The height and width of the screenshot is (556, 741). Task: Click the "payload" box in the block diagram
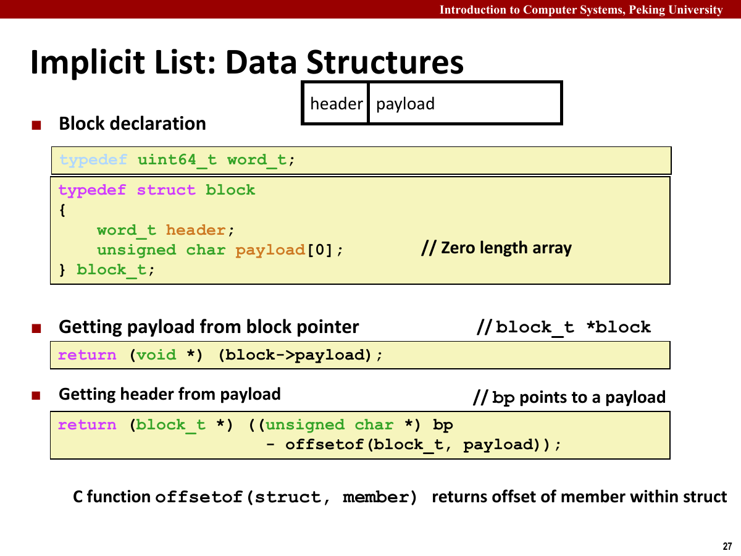pos(465,103)
